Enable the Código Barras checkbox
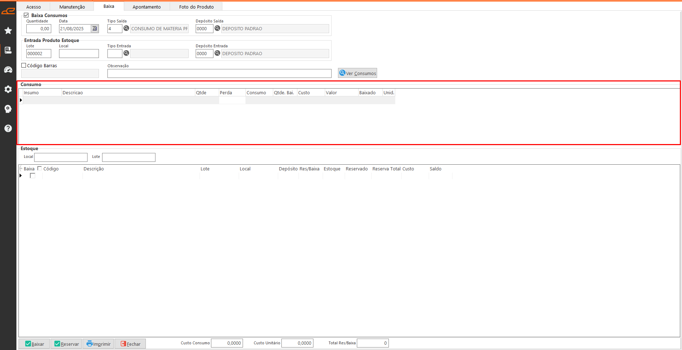The width and height of the screenshot is (682, 350). point(24,65)
